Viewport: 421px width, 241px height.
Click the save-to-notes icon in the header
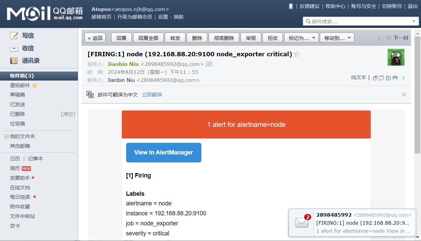pos(382,78)
